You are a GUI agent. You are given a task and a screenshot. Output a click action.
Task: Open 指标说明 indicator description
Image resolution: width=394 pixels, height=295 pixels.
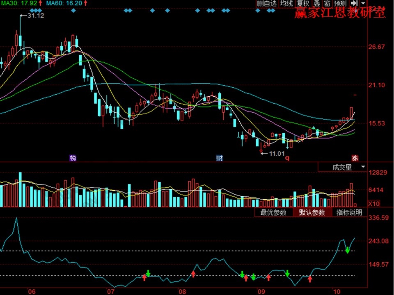pos(349,212)
